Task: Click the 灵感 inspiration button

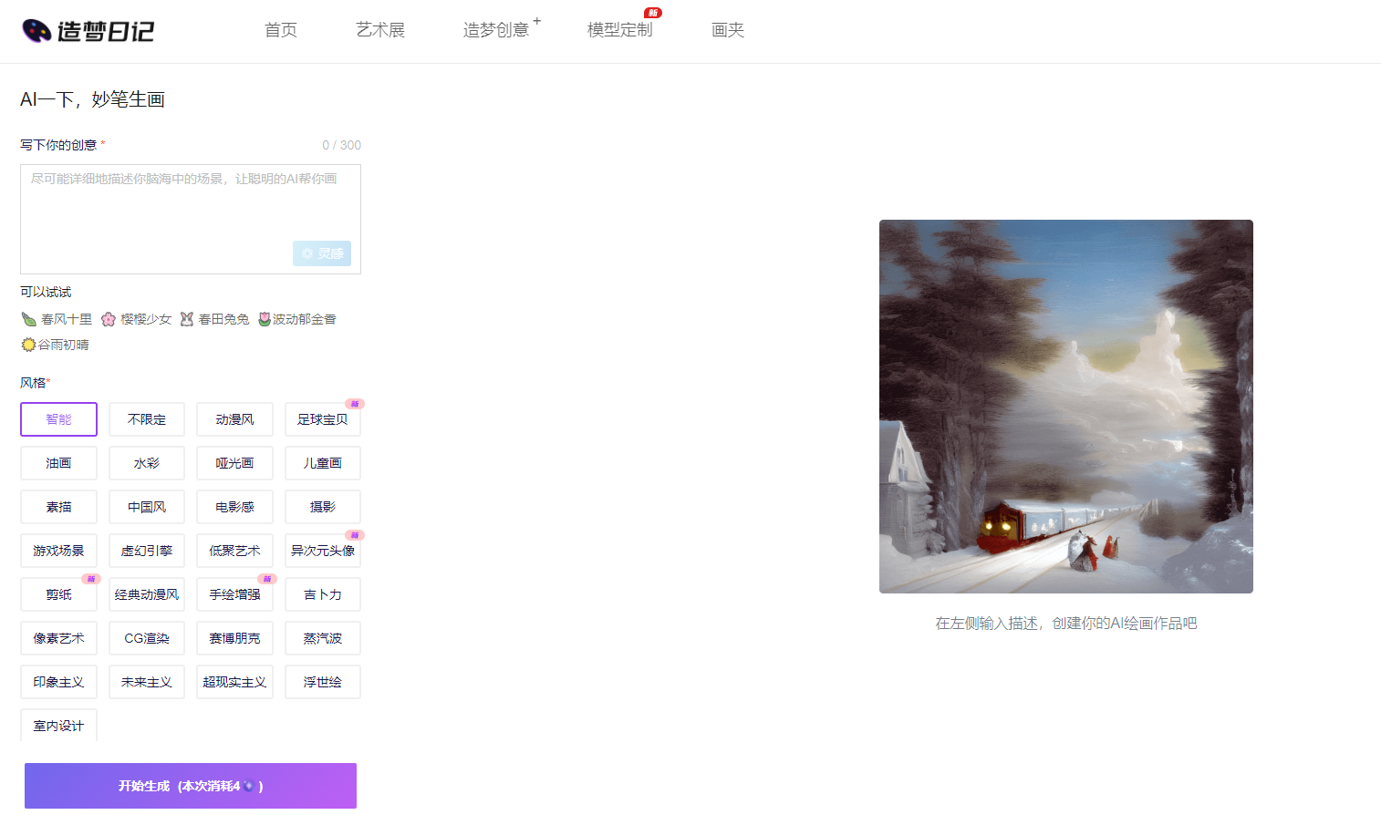Action: [322, 253]
